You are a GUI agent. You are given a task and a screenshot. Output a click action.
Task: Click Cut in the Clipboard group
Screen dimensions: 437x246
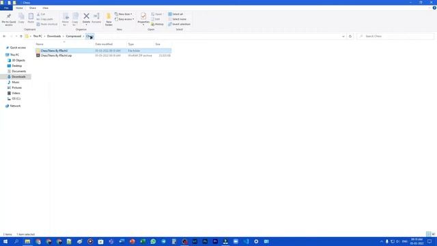tap(41, 14)
